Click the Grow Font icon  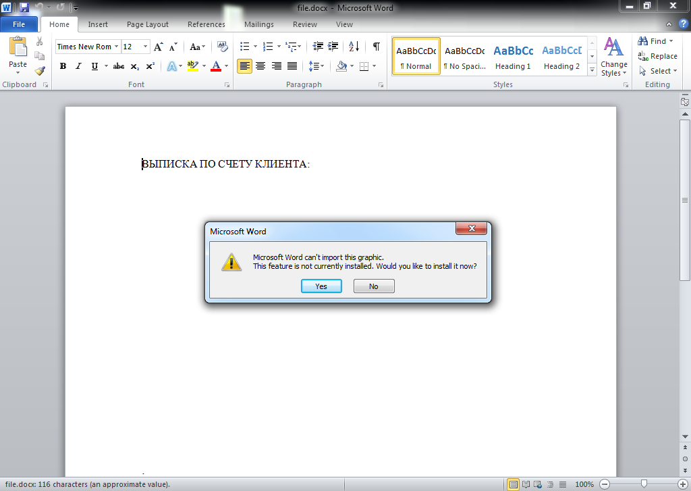click(x=158, y=47)
